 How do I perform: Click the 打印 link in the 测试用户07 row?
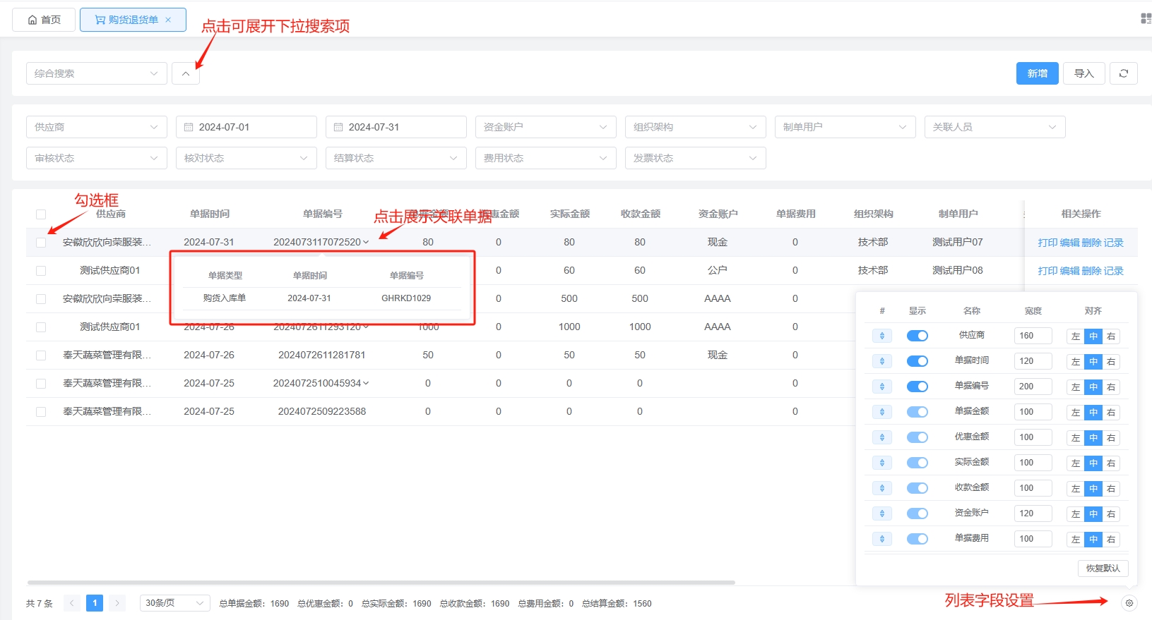[x=1047, y=243]
